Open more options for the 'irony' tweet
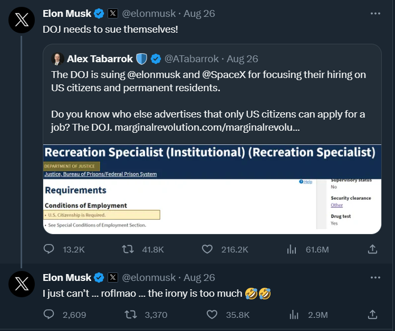Screen dimensions: 395x331 [x=375, y=277]
